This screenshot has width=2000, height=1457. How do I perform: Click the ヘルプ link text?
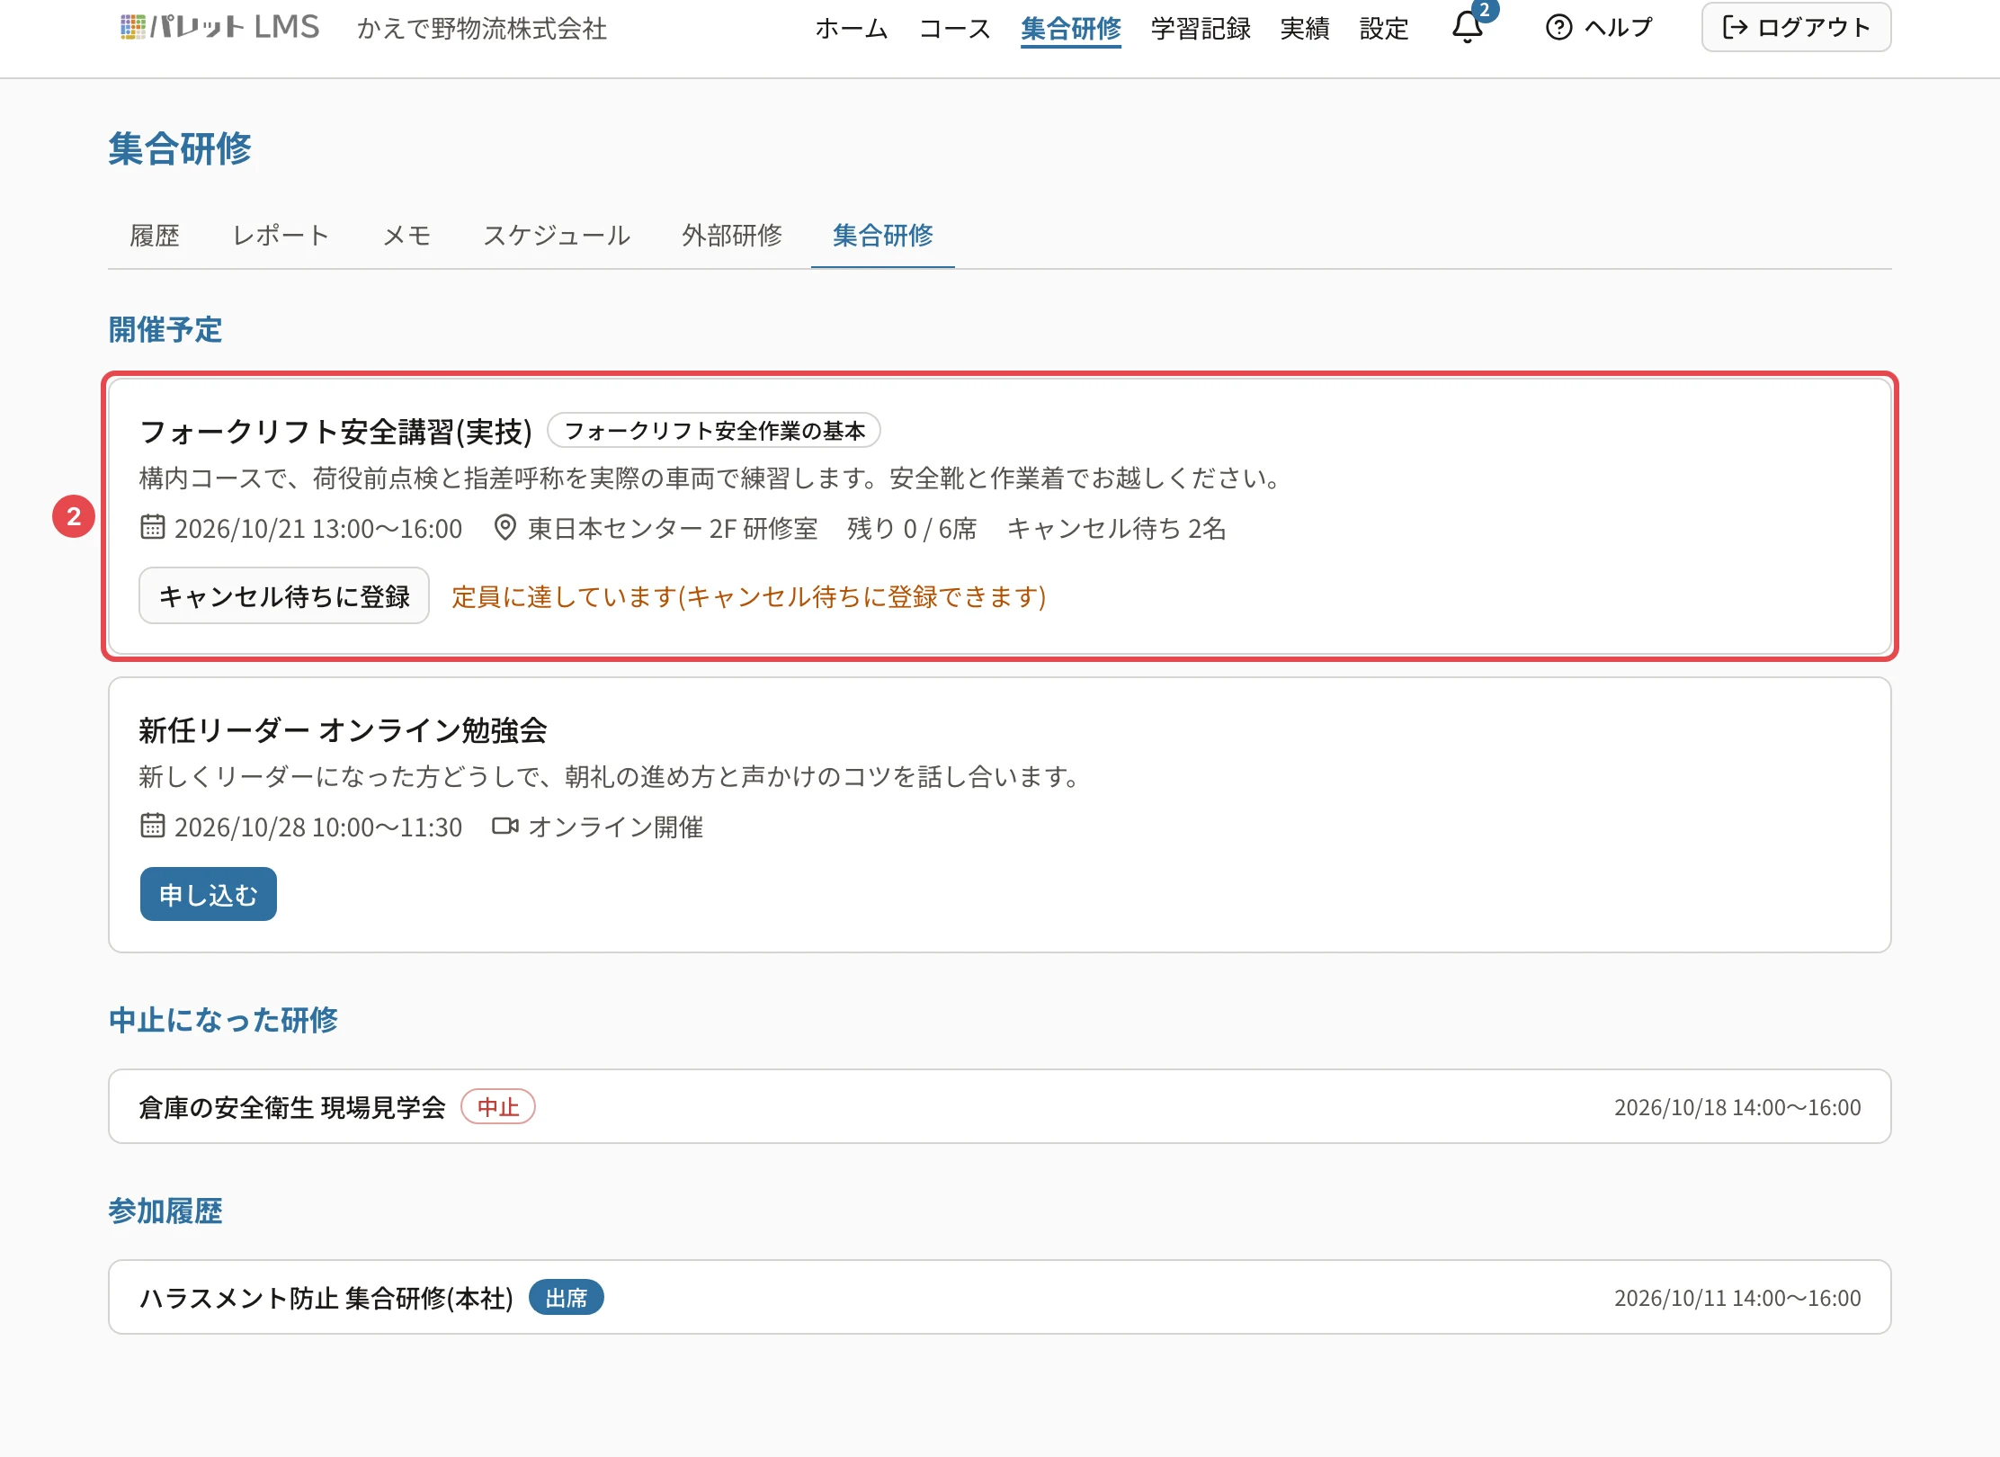point(1619,27)
